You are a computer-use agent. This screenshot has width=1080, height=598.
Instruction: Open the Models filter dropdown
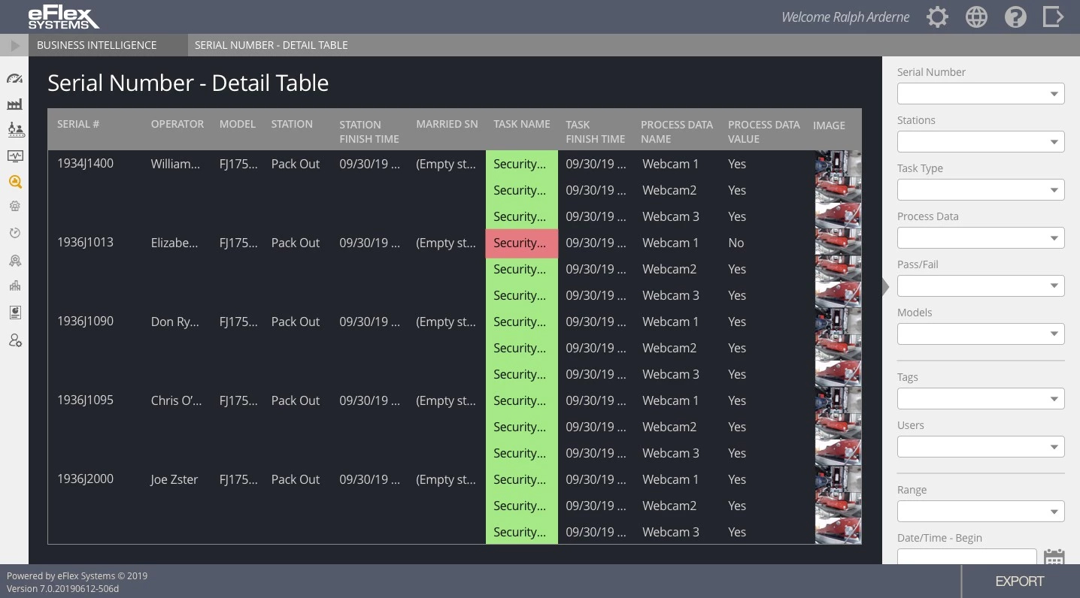(x=981, y=334)
